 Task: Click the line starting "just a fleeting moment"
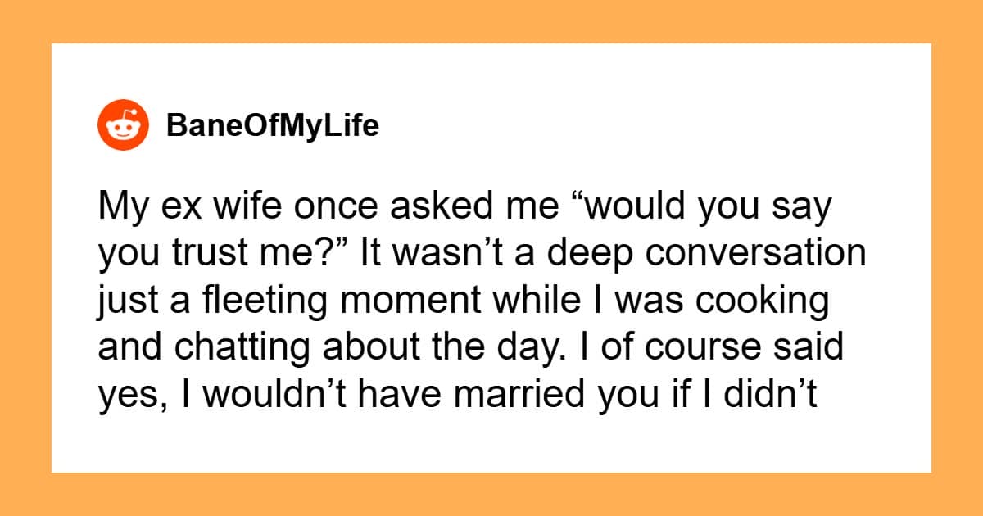464,301
